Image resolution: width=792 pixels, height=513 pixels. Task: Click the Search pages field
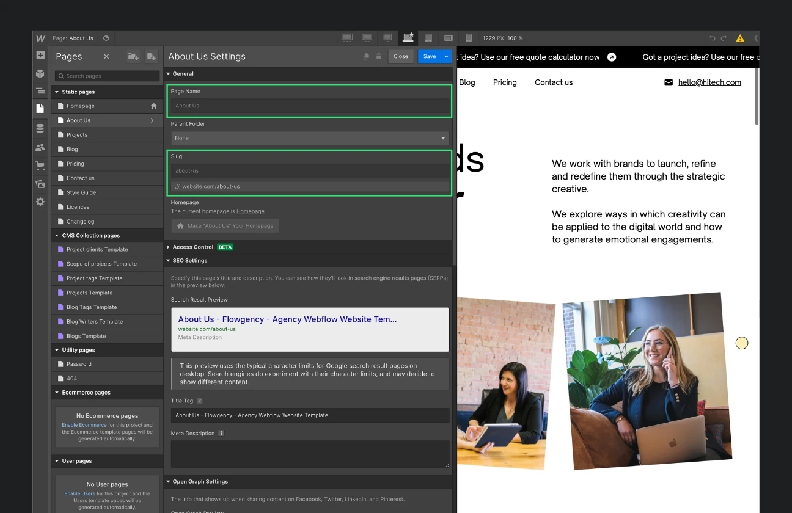click(107, 76)
